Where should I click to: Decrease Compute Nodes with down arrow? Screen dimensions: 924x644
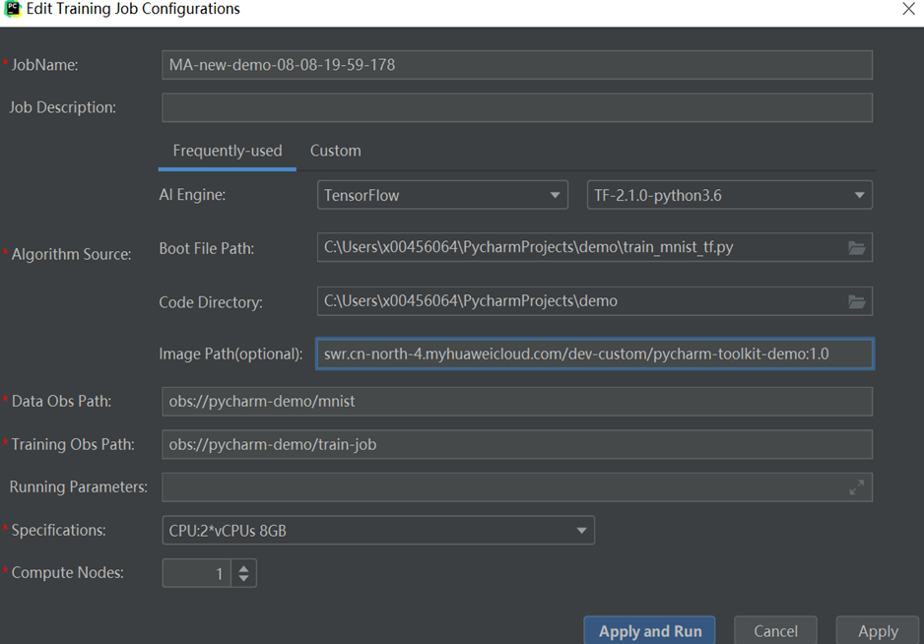(x=243, y=579)
